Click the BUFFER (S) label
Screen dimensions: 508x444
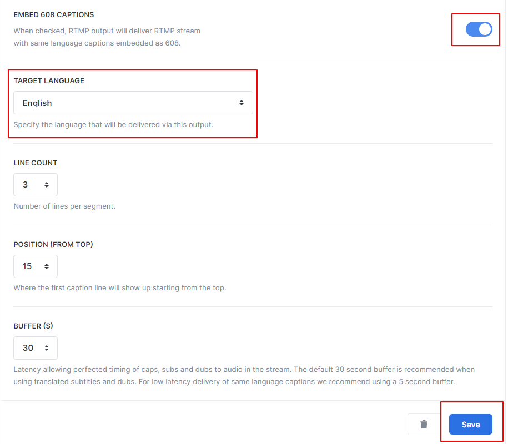coord(33,326)
